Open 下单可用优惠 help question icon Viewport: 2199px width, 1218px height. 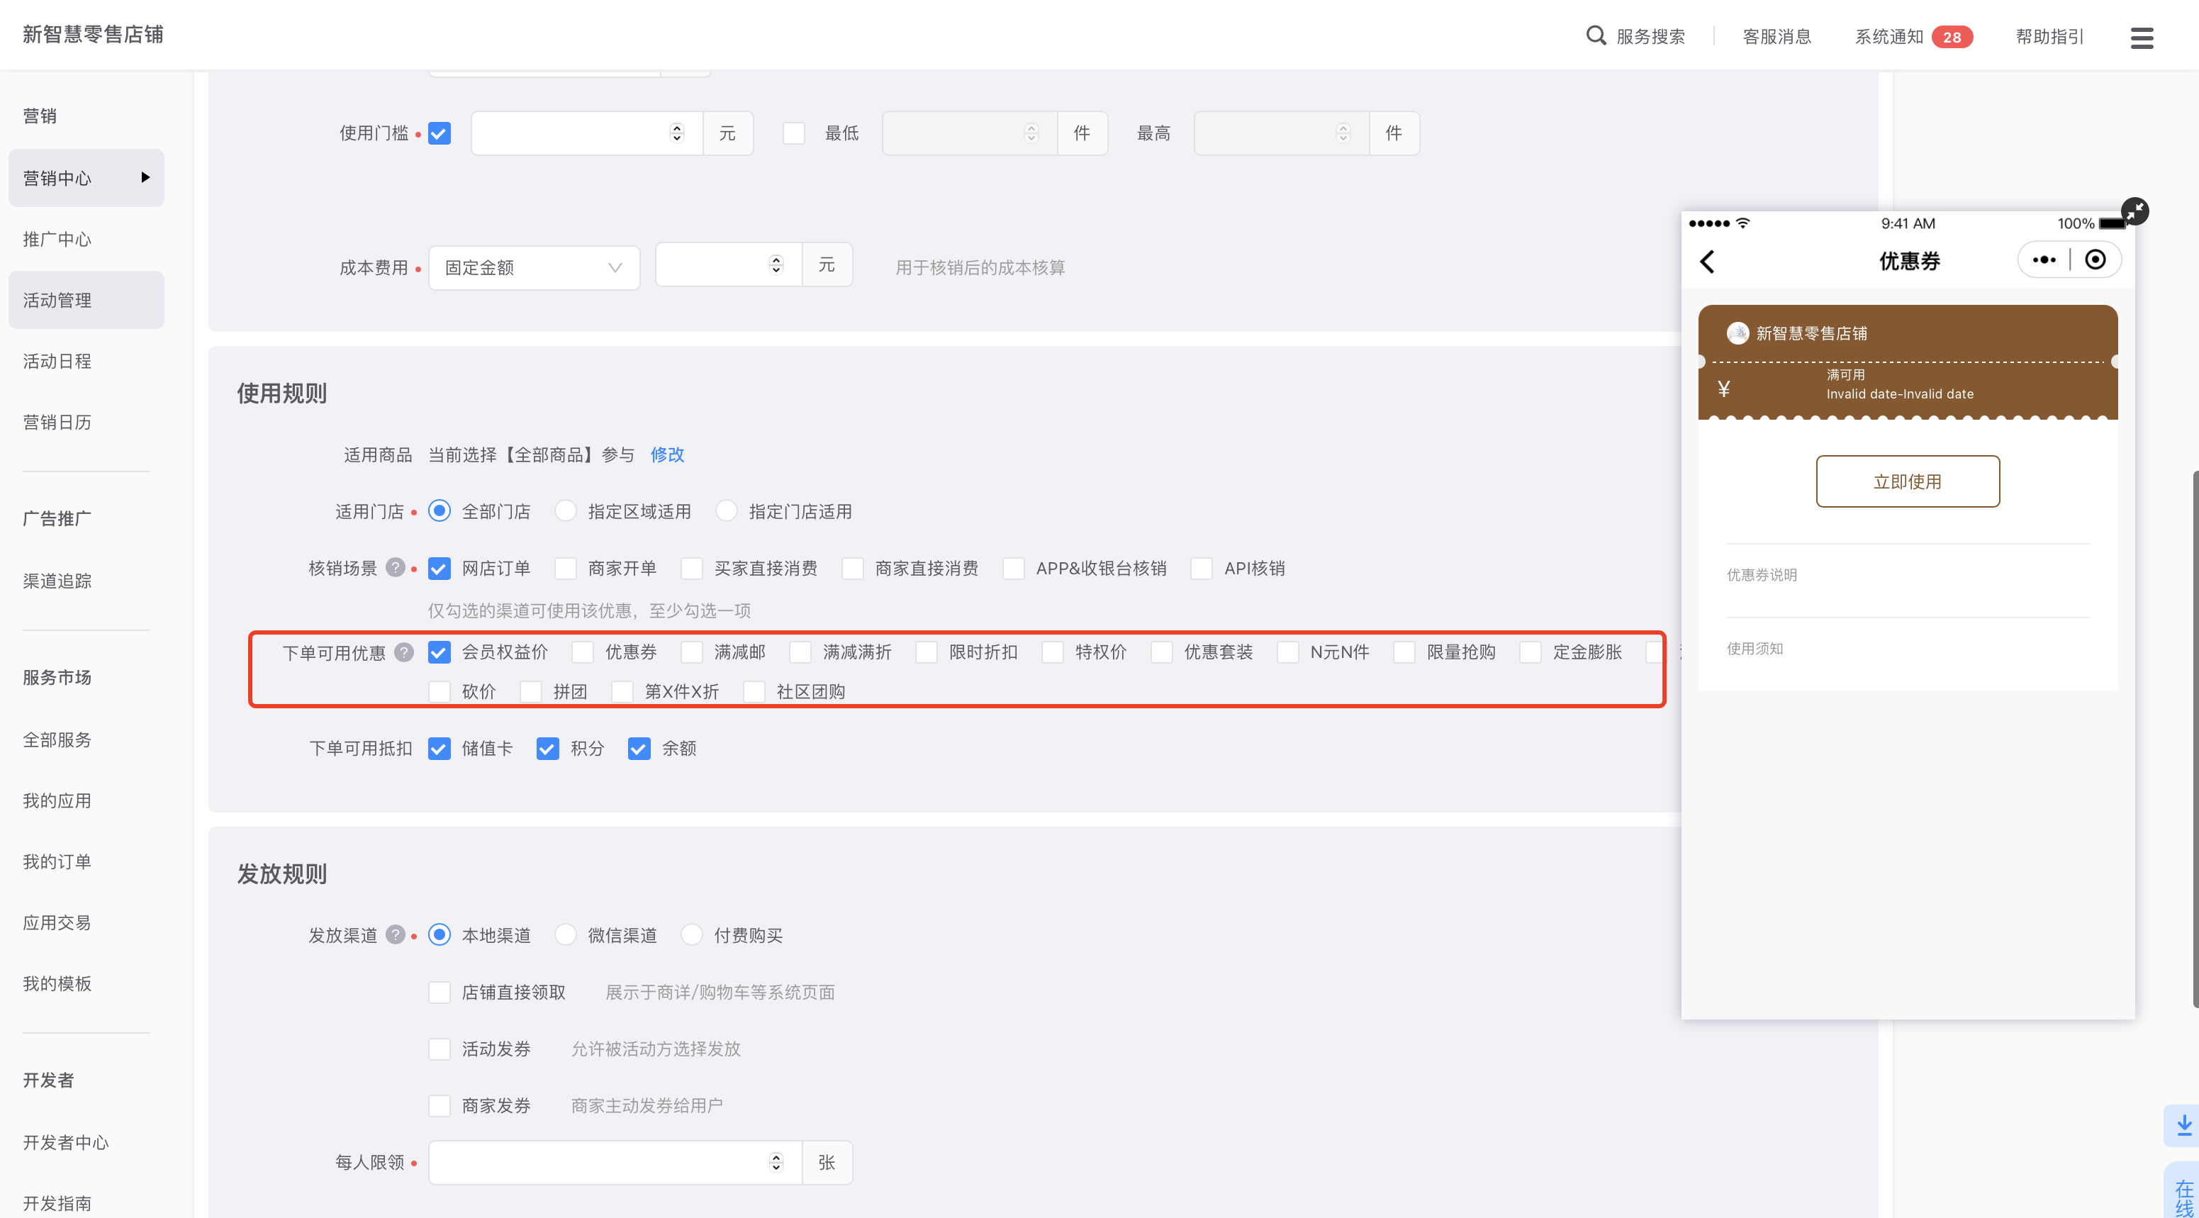[x=404, y=653]
